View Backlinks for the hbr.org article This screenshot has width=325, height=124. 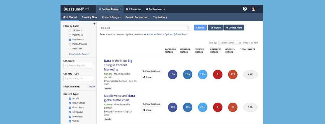pyautogui.click(x=151, y=71)
